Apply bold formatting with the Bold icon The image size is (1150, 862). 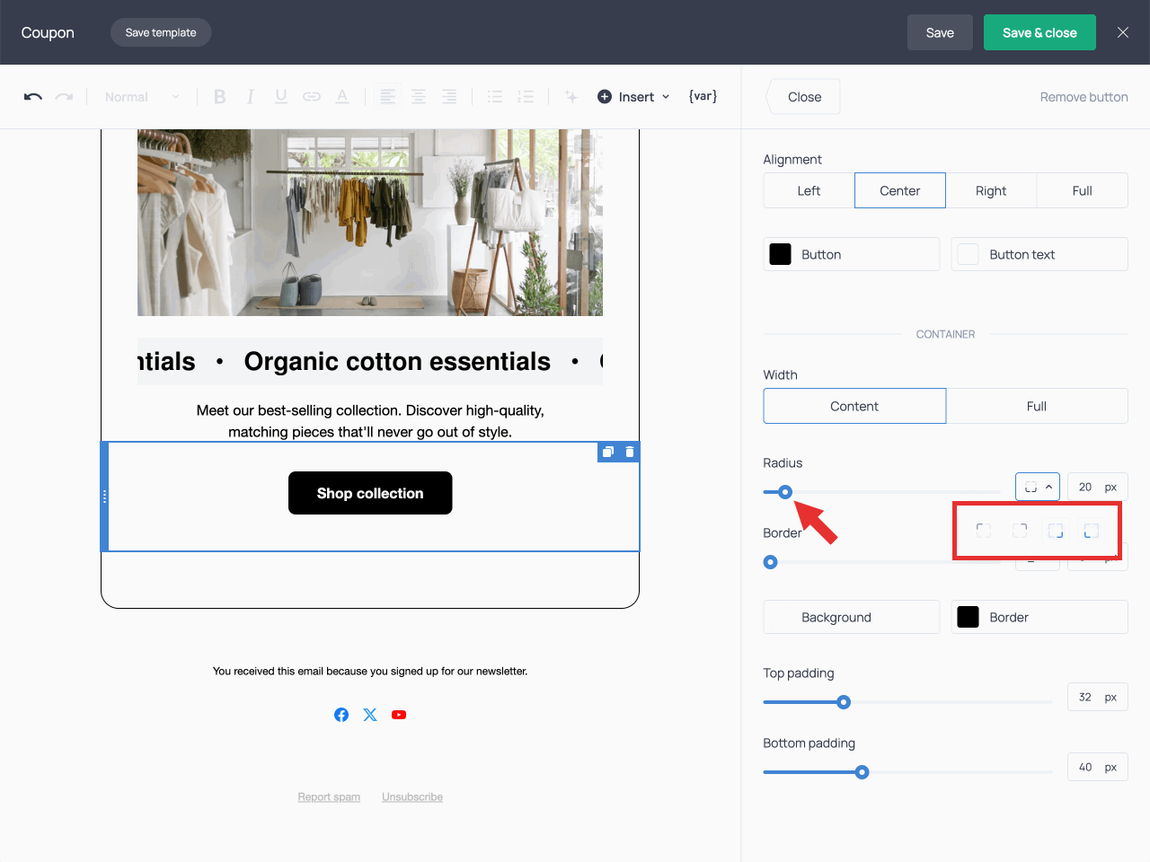point(219,96)
